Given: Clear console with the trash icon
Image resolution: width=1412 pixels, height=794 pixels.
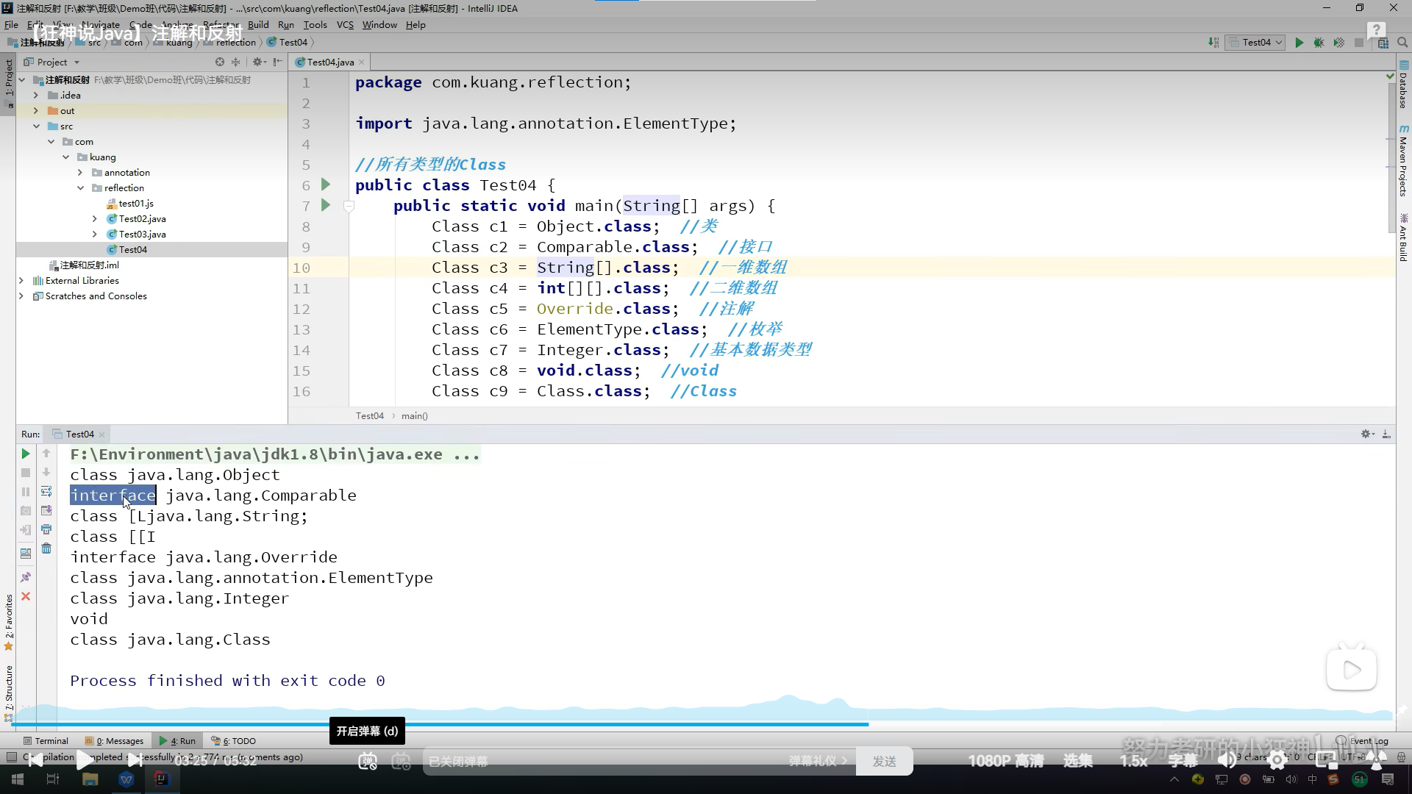Looking at the screenshot, I should tap(46, 548).
